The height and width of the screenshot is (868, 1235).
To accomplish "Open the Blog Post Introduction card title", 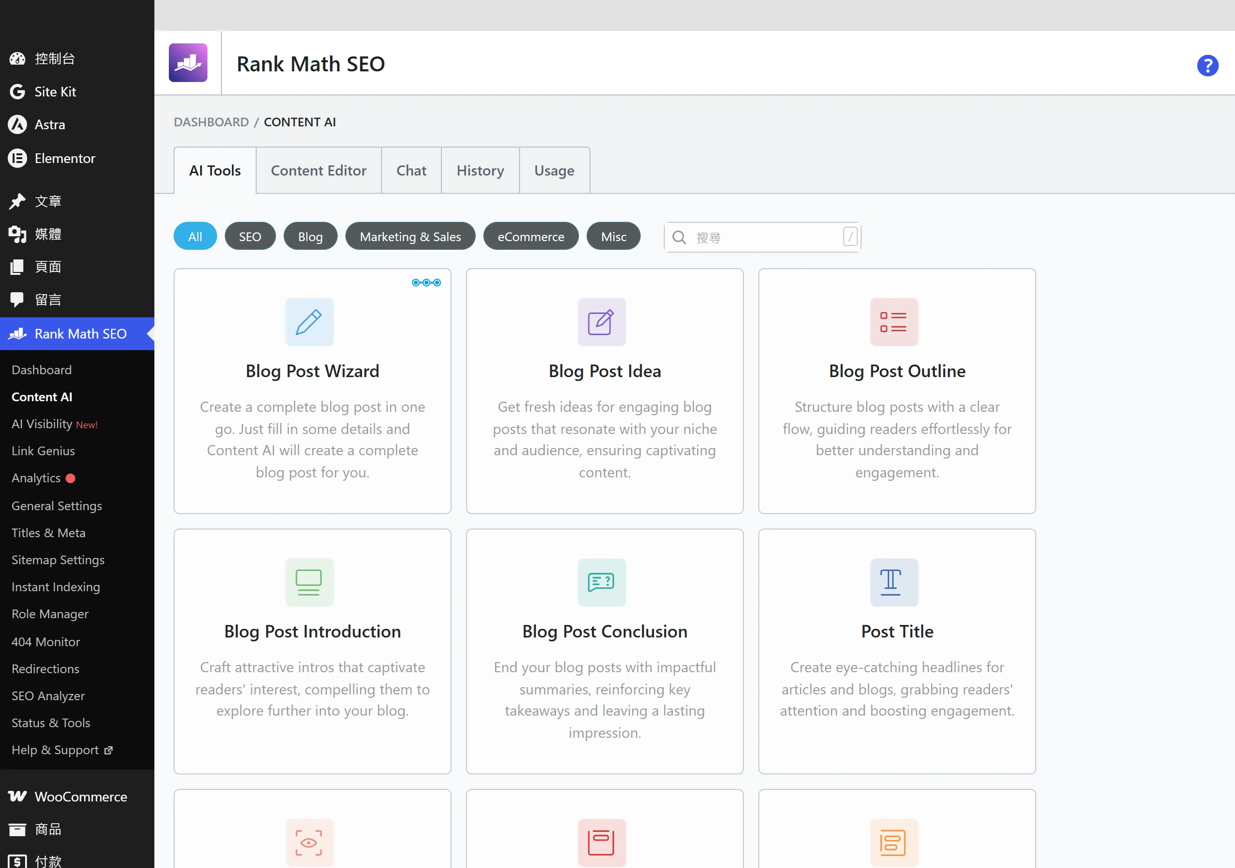I will click(313, 631).
